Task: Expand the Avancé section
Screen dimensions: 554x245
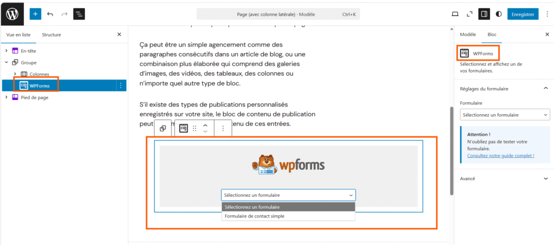Action: (x=504, y=178)
